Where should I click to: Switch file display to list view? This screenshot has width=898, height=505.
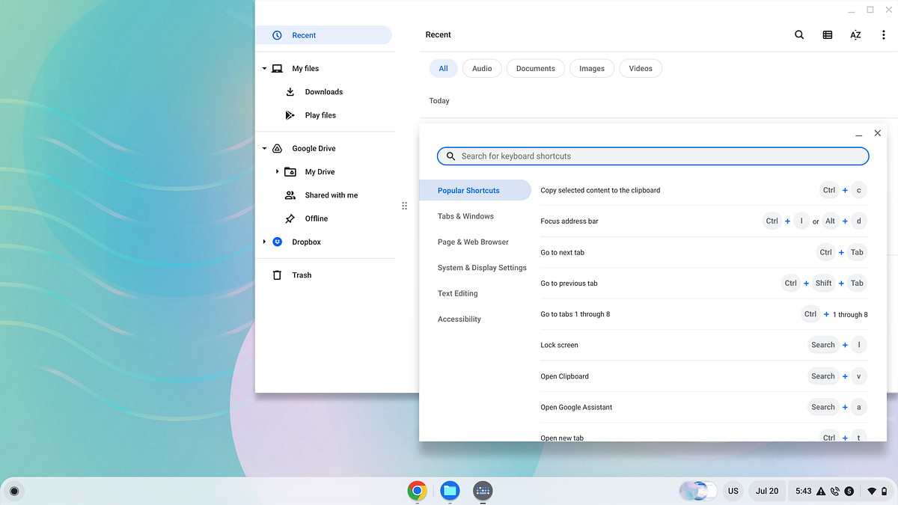click(x=827, y=34)
